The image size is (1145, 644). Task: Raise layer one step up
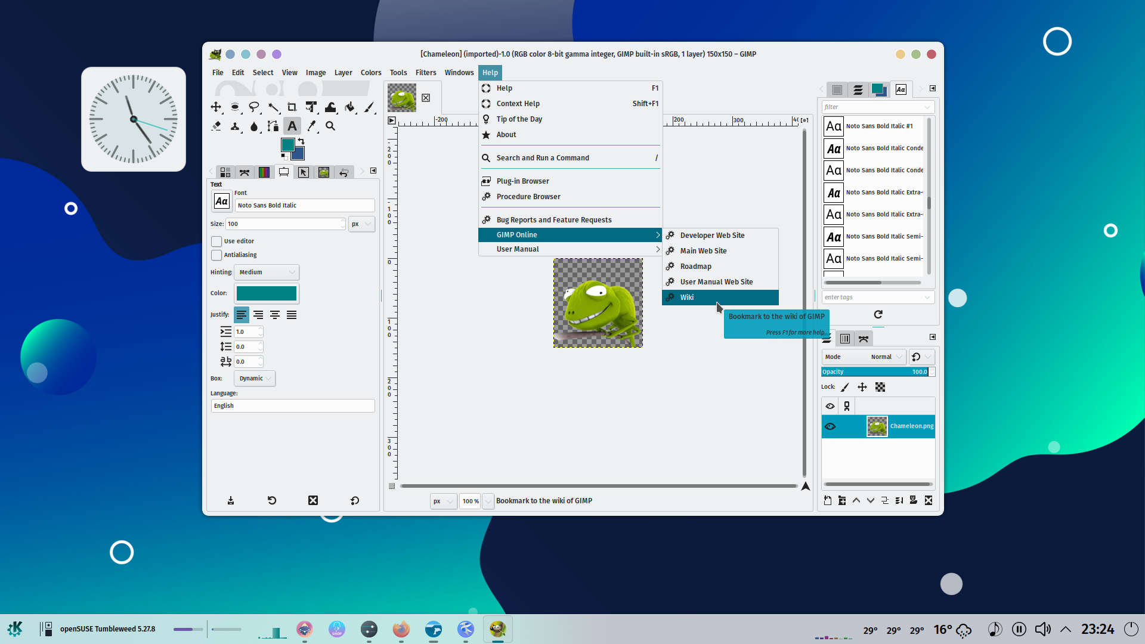[856, 500]
